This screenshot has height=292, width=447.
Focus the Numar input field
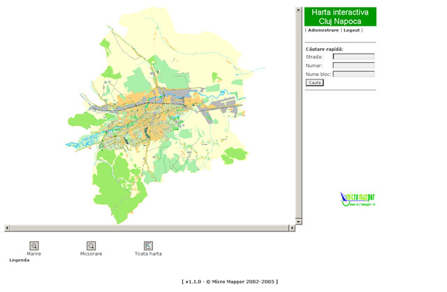[353, 66]
